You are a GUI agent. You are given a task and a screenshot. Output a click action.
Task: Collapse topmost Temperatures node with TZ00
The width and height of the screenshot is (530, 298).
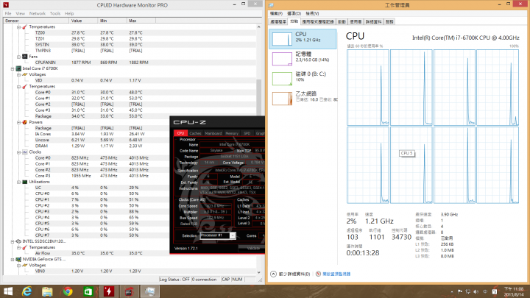pyautogui.click(x=18, y=26)
